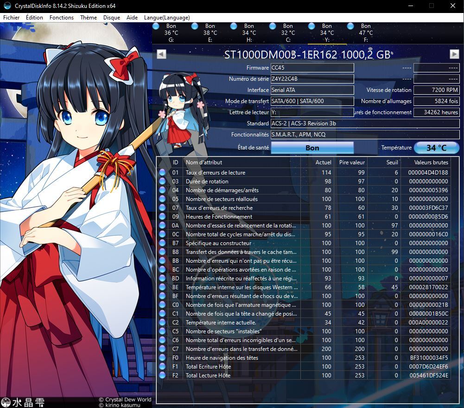Click the 34262 heures value

point(436,112)
